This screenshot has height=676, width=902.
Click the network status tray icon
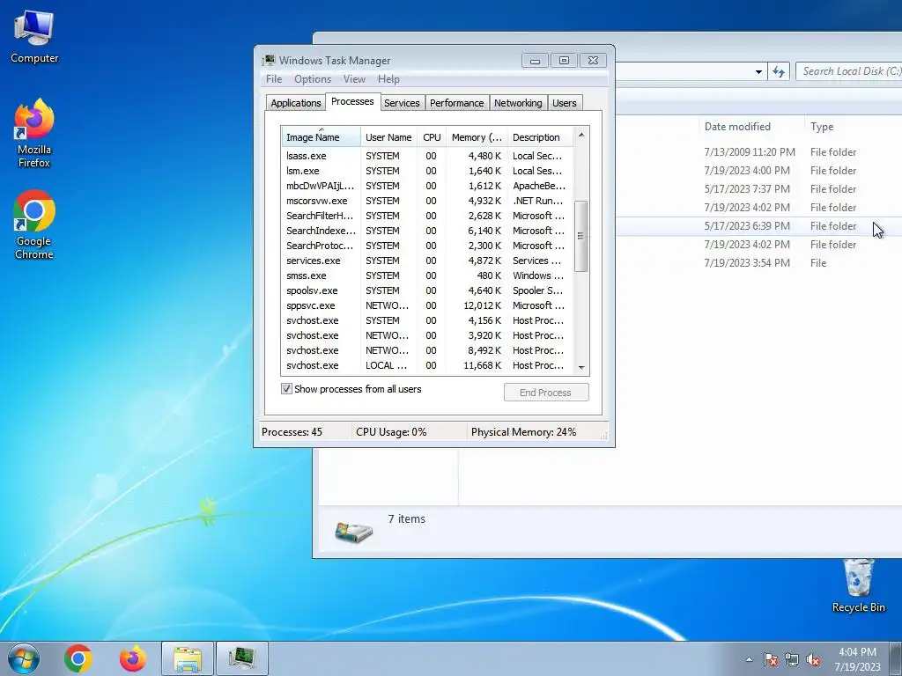tap(792, 659)
